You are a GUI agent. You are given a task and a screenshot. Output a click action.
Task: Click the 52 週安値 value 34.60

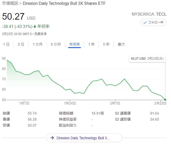[154, 119]
